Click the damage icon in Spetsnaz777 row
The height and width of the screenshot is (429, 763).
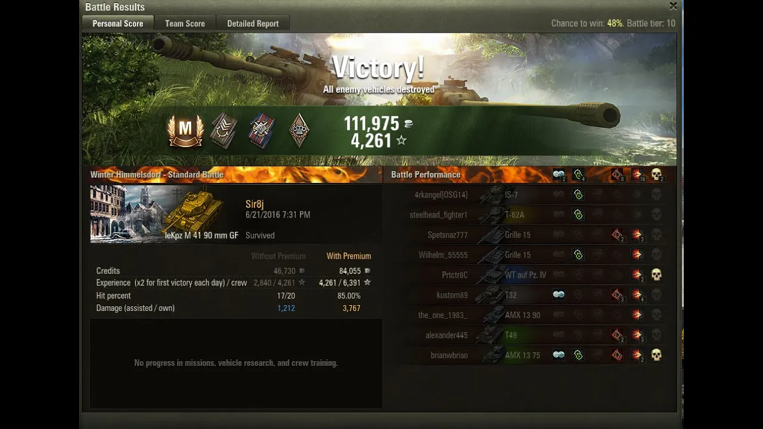(x=637, y=235)
